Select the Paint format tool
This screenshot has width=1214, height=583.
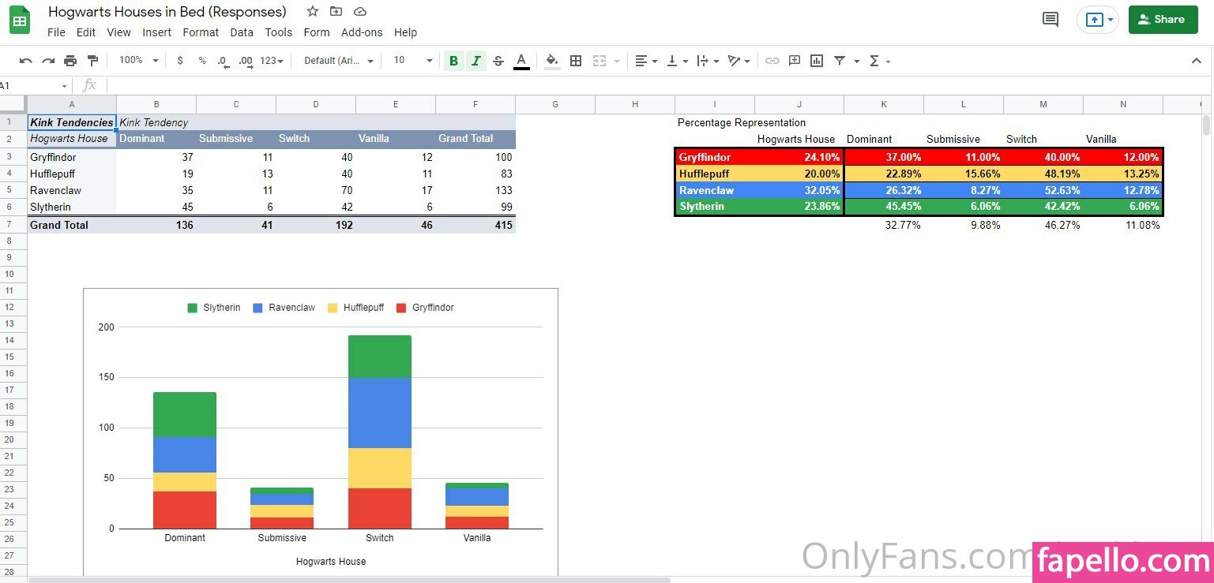[92, 61]
